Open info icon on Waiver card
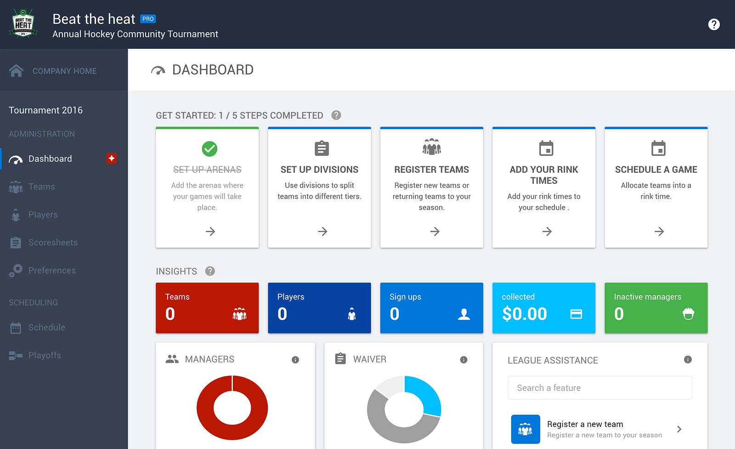 click(x=464, y=360)
